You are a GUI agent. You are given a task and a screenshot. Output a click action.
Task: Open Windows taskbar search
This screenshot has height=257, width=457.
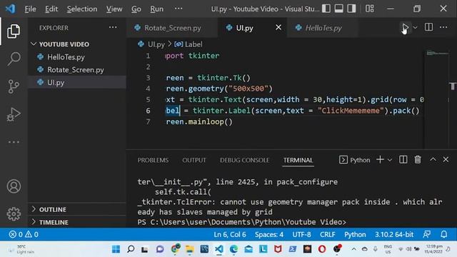tap(131, 249)
